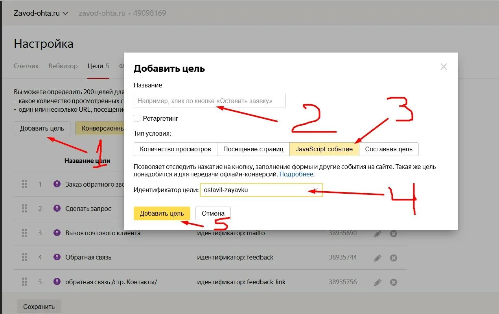Viewport: 499px width, 314px height.
Task: Delete the goal Вызов почтового клиента via X icon
Action: 393,233
